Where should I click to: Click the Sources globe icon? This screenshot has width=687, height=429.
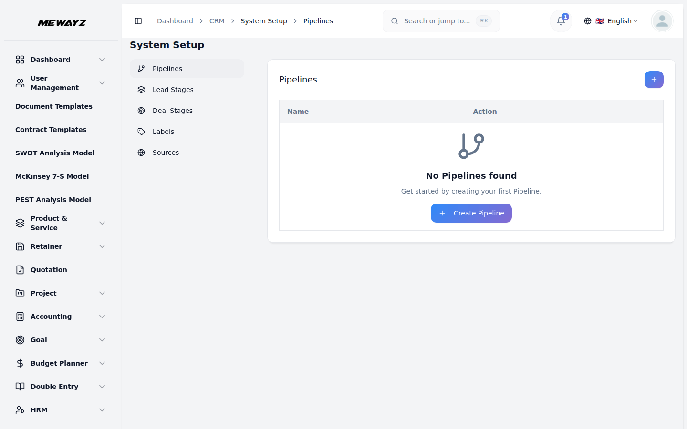click(x=141, y=152)
